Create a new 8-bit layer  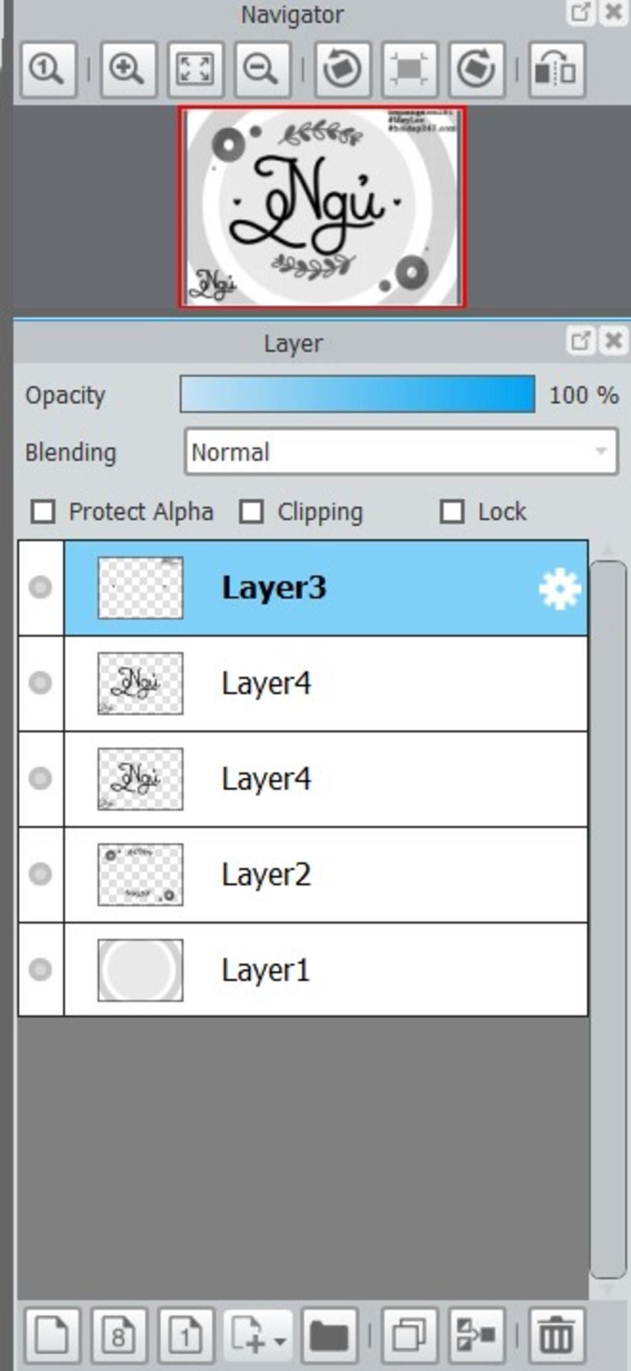coord(119,1336)
